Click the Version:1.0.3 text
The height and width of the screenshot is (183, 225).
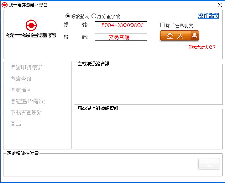202,47
